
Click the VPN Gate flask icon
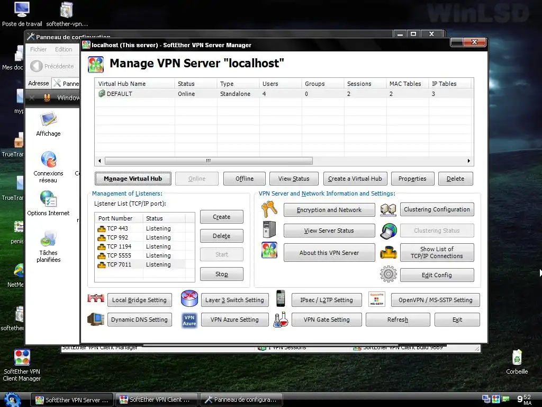(x=281, y=320)
